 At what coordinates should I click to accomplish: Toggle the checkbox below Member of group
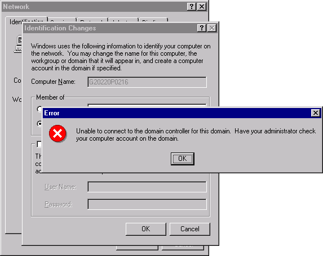pos(39,144)
